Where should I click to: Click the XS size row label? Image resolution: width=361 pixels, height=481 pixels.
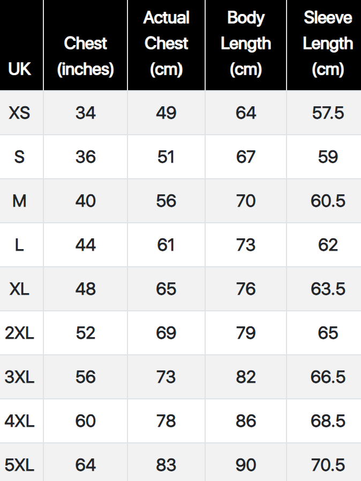[x=20, y=113]
